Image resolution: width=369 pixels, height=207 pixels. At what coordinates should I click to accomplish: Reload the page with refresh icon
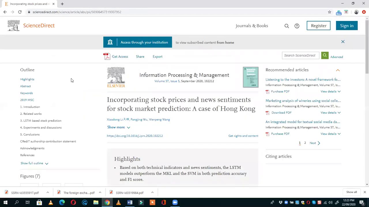point(20,12)
